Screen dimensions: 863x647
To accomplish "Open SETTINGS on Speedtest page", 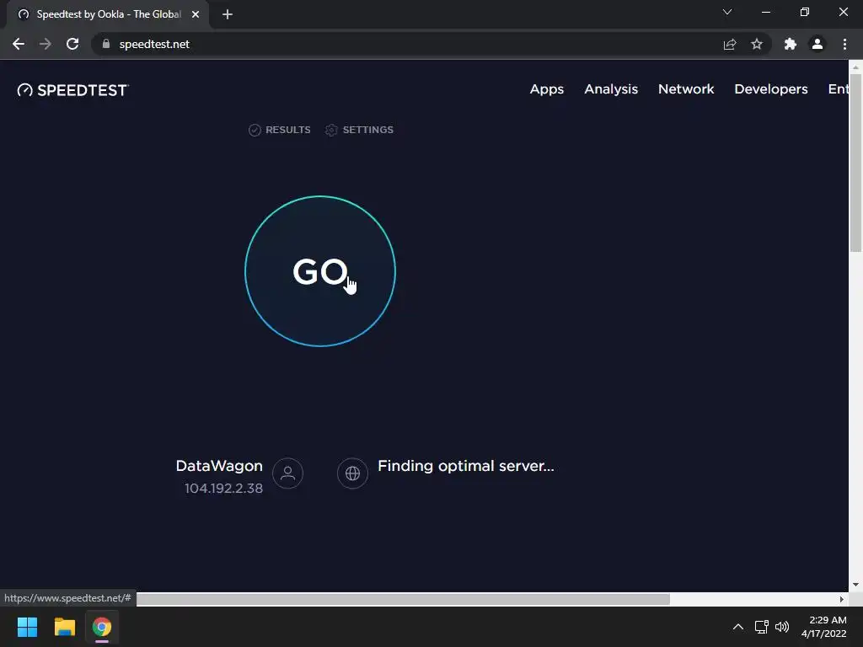I will tap(359, 130).
